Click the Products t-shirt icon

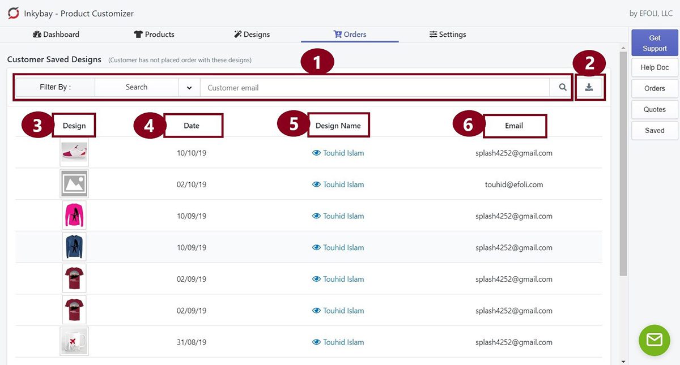138,34
